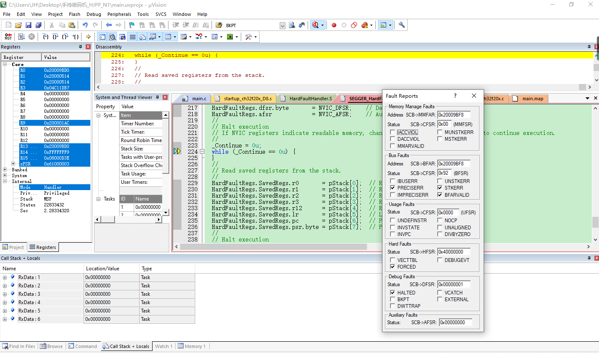Expand the RxData : 4 task row

point(5,302)
